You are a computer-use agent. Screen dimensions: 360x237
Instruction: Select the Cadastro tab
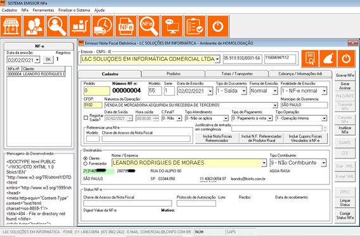pos(110,74)
